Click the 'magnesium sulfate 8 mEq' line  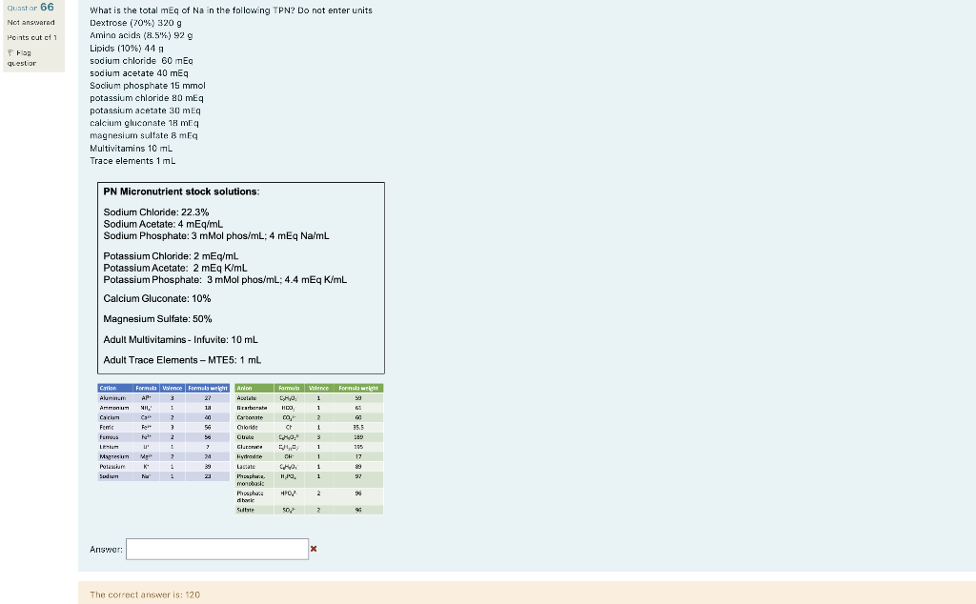tap(144, 135)
